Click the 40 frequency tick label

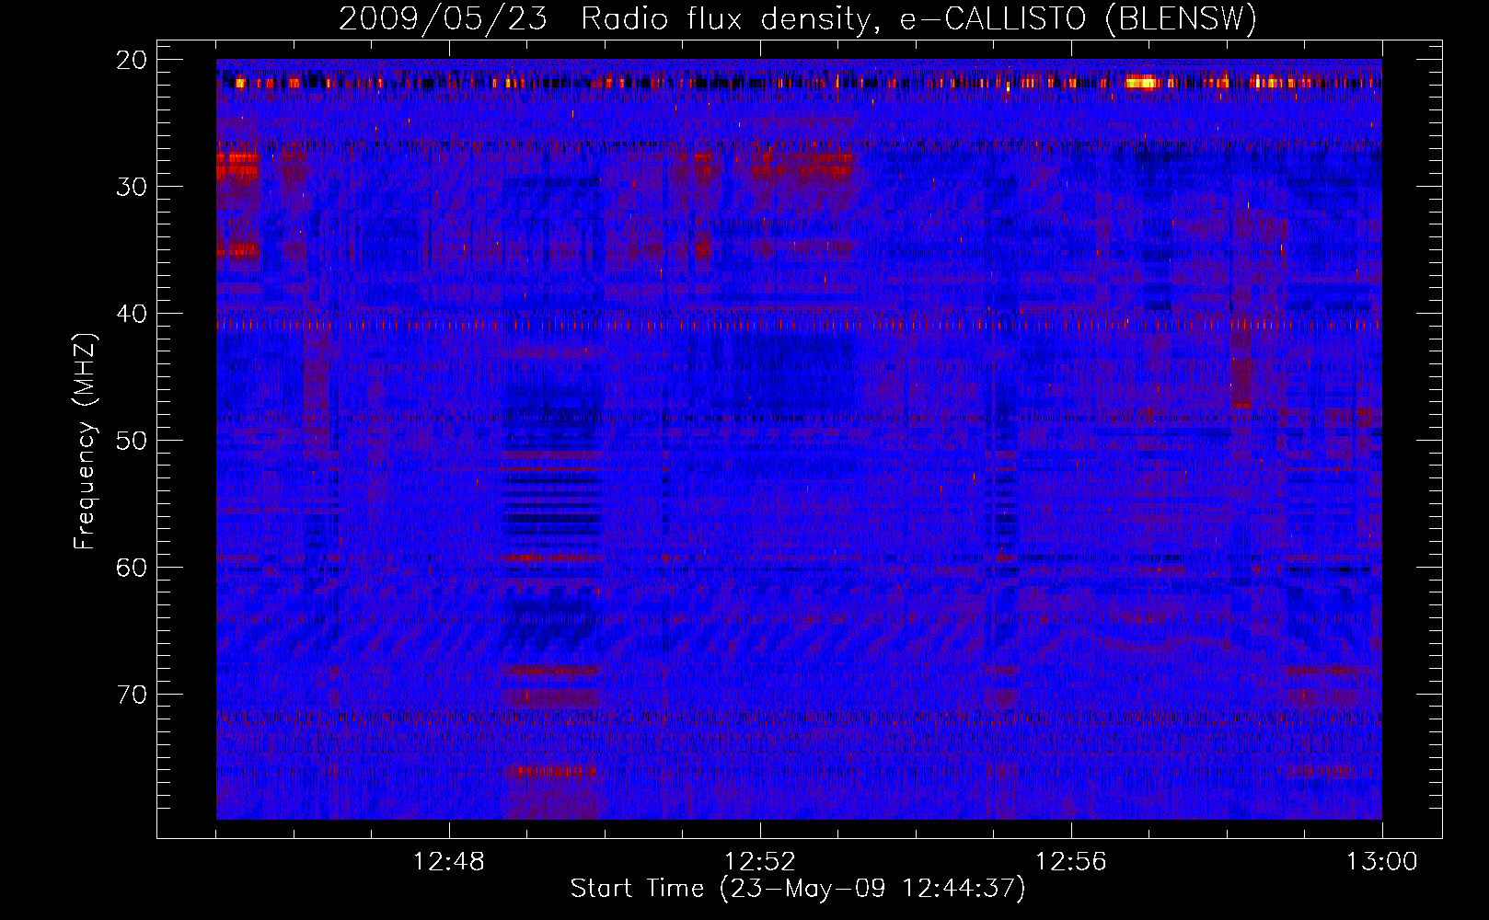pyautogui.click(x=132, y=314)
